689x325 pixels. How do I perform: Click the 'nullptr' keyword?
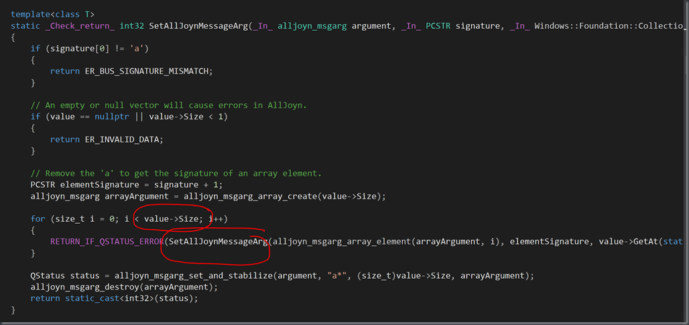click(x=113, y=117)
